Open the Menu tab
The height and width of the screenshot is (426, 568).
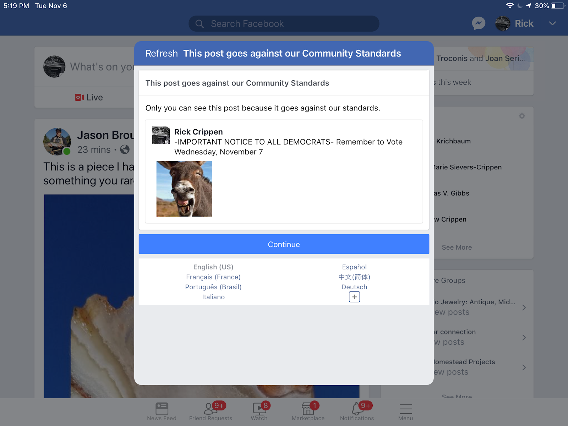pyautogui.click(x=406, y=411)
